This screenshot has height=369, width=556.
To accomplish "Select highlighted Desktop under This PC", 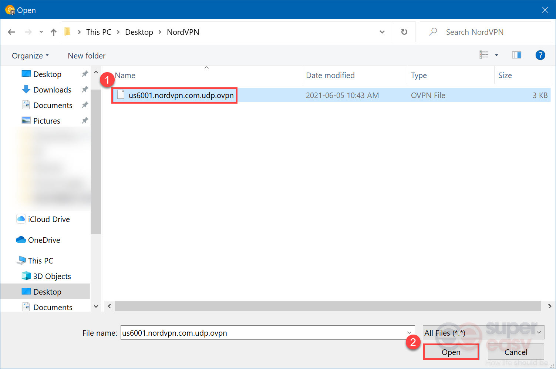I will 46,292.
